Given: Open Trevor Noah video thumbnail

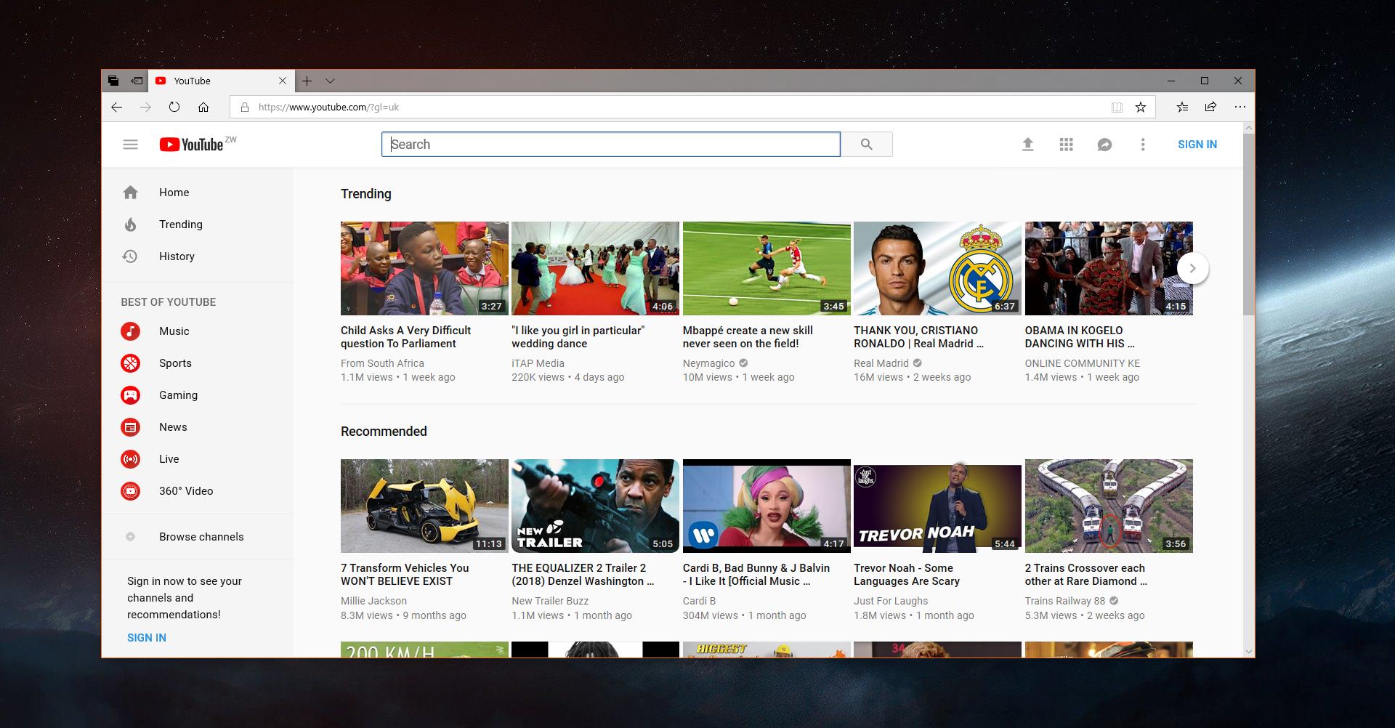Looking at the screenshot, I should coord(937,506).
